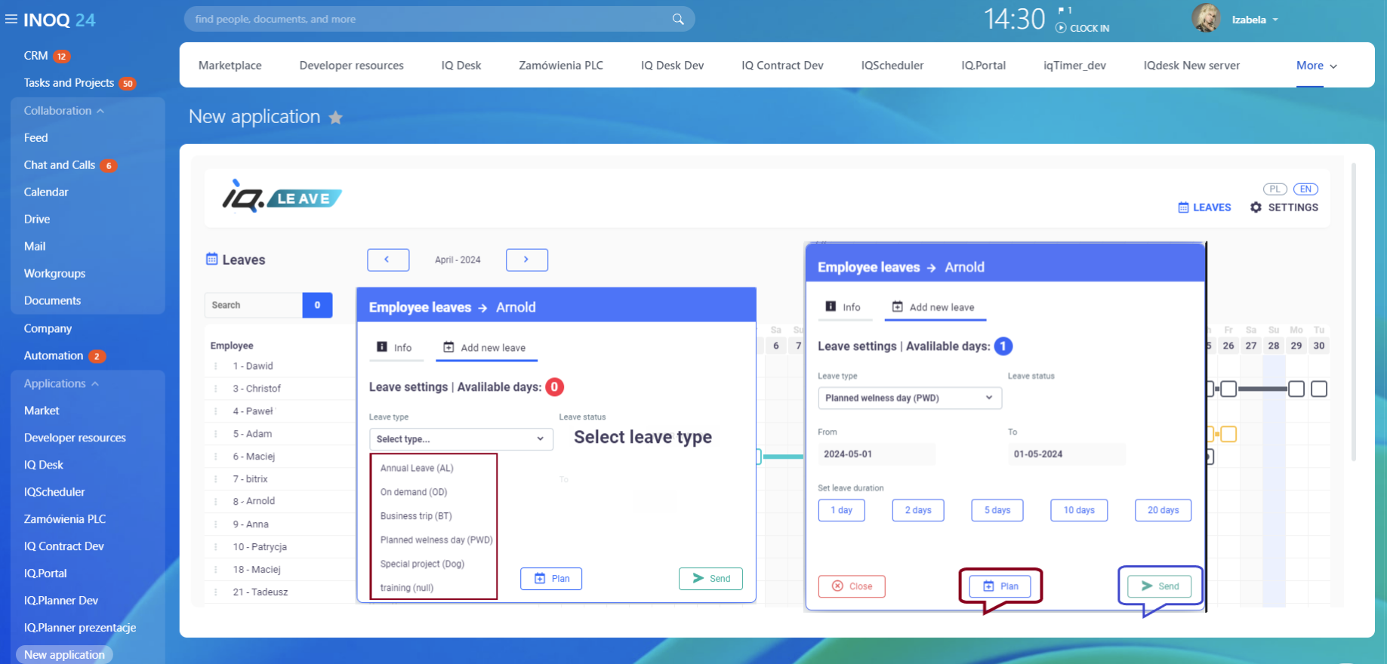Image resolution: width=1387 pixels, height=664 pixels.
Task: Open the Select type... leave dropdown
Action: point(461,439)
